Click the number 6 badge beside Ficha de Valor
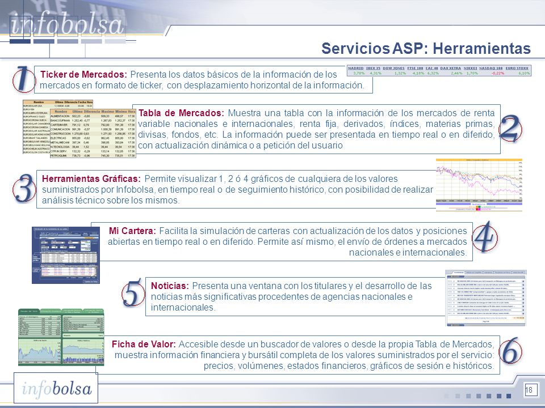Image resolution: width=545 pixels, height=408 pixels. [510, 350]
